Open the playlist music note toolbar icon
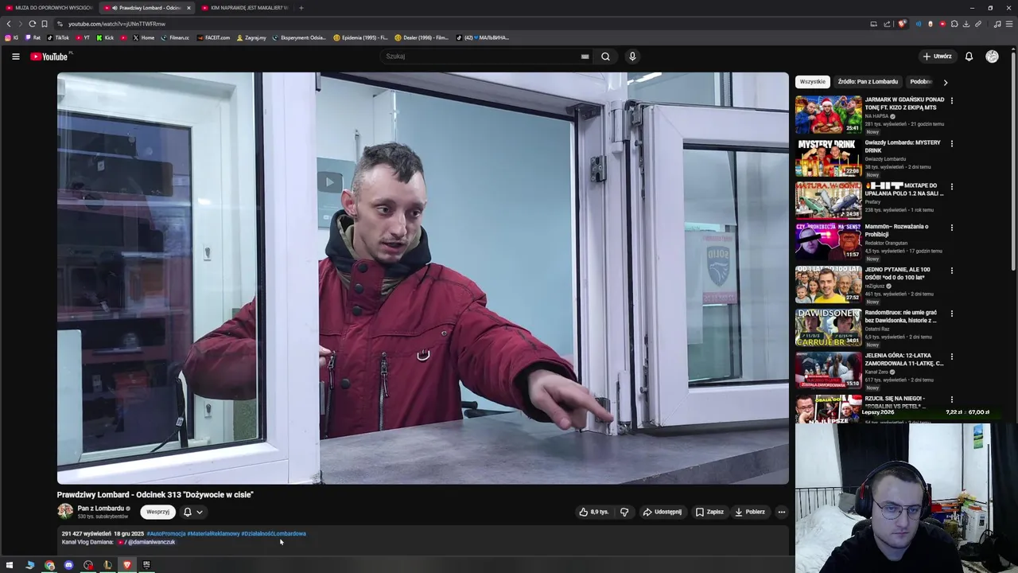 pos(997,24)
